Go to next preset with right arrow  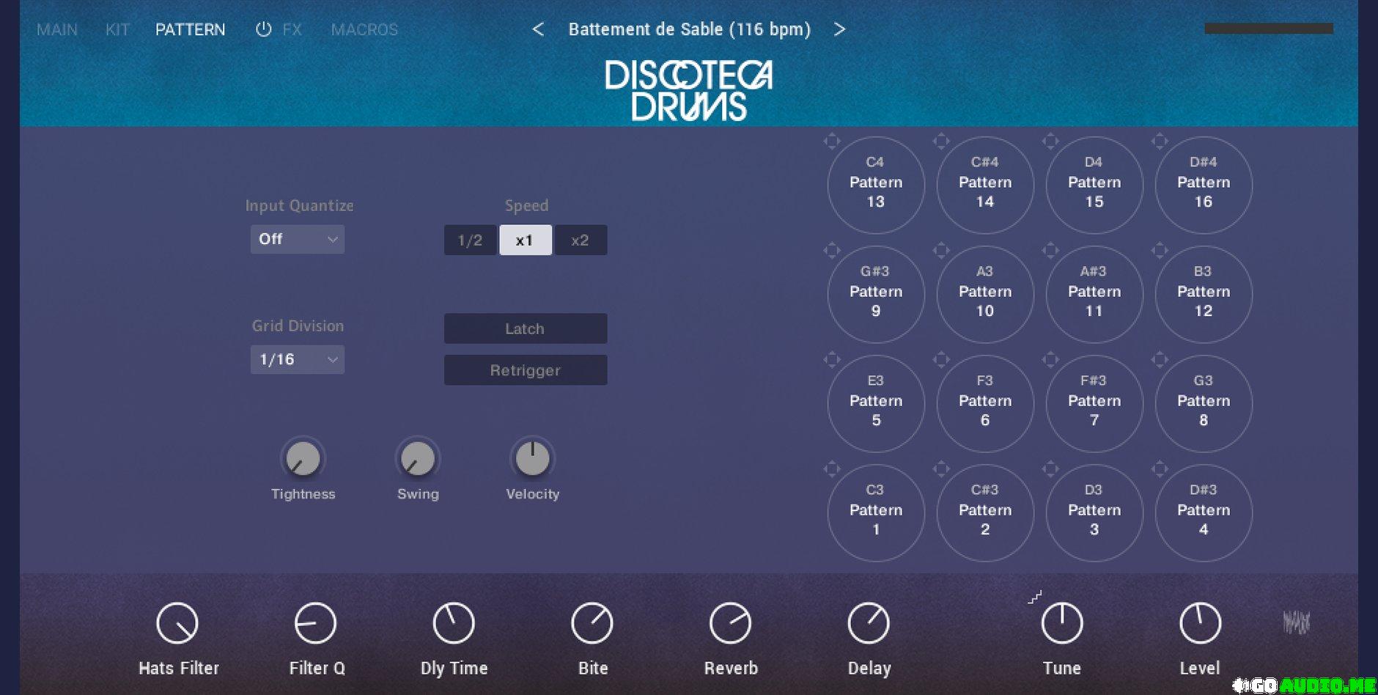pyautogui.click(x=839, y=29)
